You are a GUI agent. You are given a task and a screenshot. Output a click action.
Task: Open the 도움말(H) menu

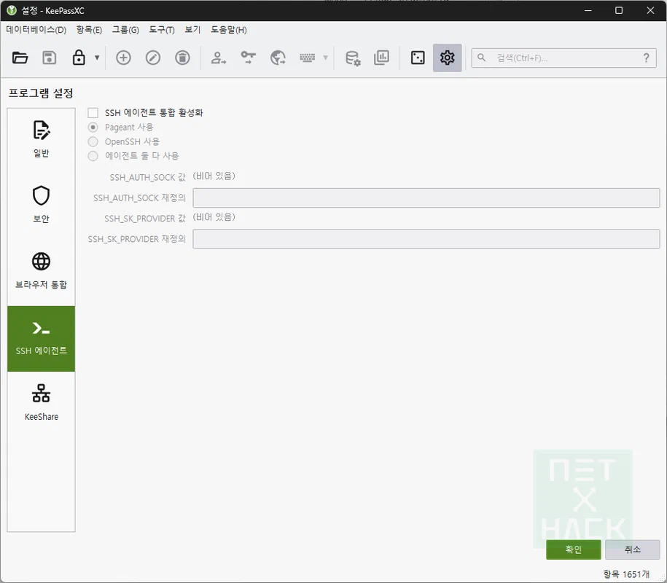click(228, 30)
